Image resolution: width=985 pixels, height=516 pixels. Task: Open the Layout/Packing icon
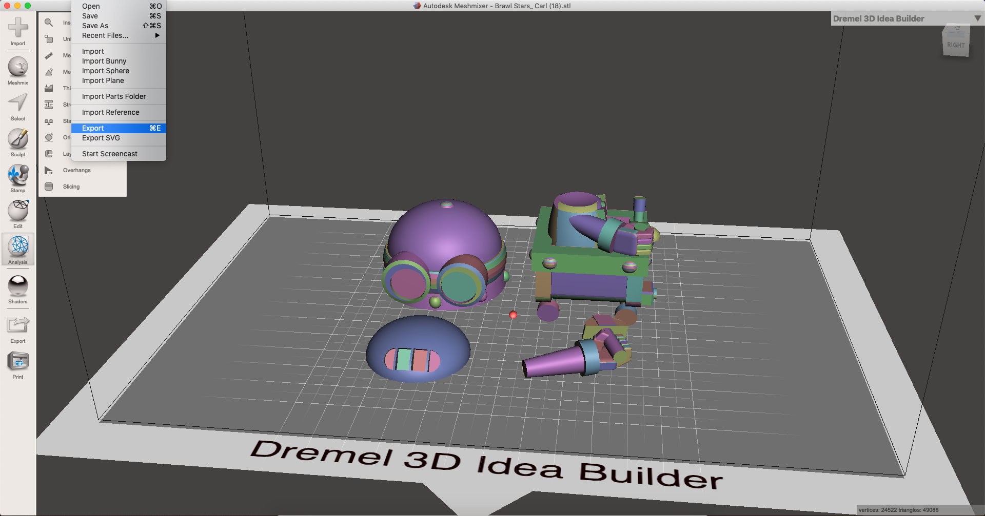tap(49, 154)
